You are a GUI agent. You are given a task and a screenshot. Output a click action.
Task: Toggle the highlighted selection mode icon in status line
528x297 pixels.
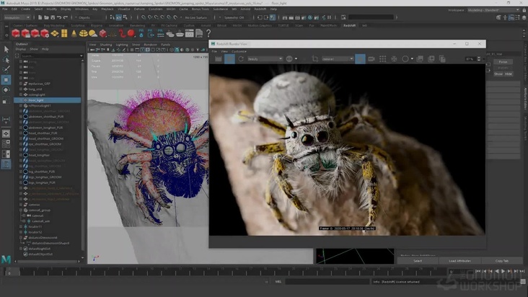(118, 17)
